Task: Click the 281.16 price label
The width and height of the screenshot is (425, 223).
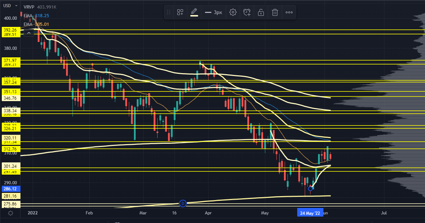Action: point(10,196)
